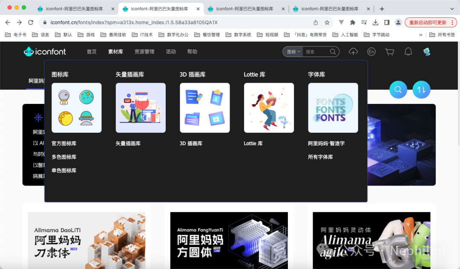Viewport: 460px width, 269px height.
Task: Open 帮助 navigation item
Action: coord(192,52)
